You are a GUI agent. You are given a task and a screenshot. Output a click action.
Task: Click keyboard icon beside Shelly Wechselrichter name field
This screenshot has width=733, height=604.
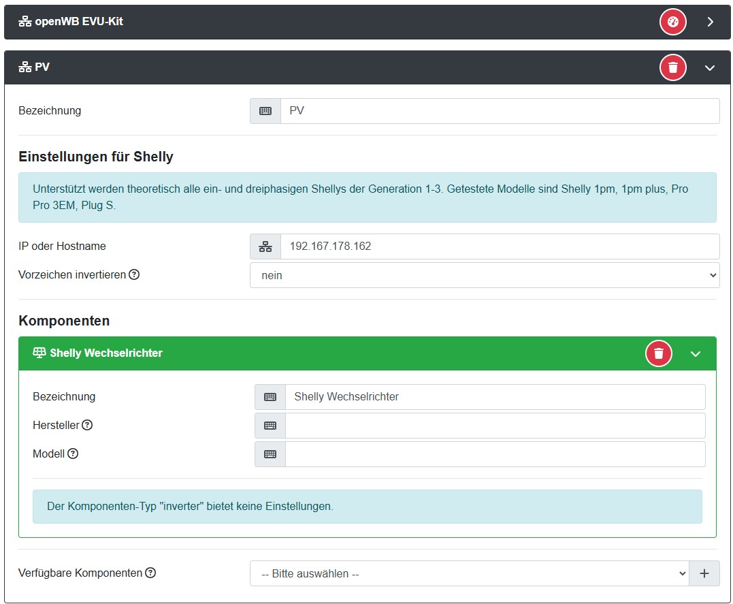pyautogui.click(x=270, y=397)
